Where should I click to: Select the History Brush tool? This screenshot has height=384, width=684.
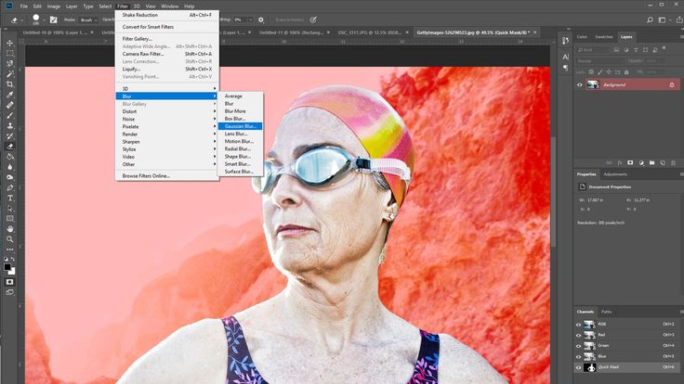(9, 136)
